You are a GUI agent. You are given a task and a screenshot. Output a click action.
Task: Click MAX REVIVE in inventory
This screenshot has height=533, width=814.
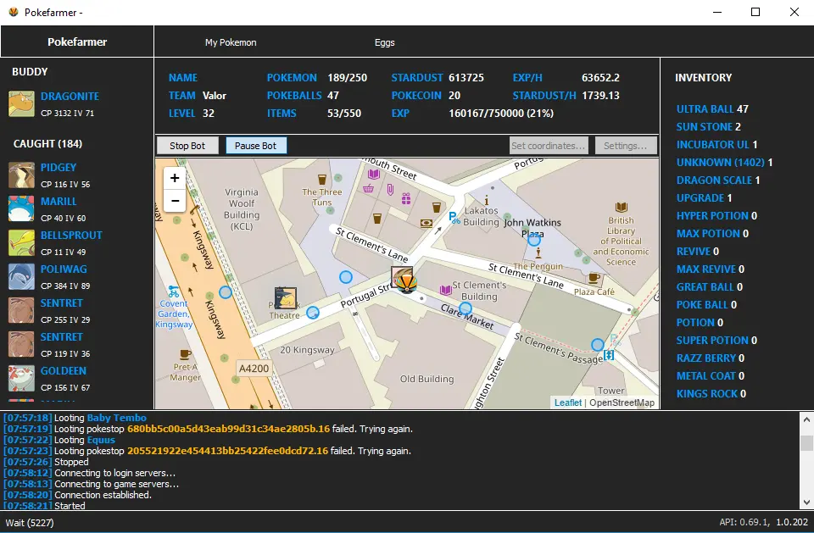pos(711,269)
